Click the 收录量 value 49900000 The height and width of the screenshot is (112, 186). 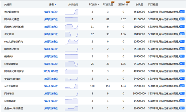tap(139, 71)
